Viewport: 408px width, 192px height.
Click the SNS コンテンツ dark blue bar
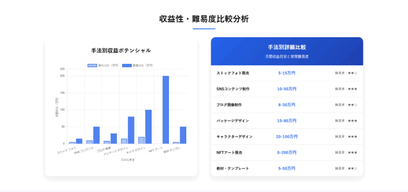[x=96, y=135]
